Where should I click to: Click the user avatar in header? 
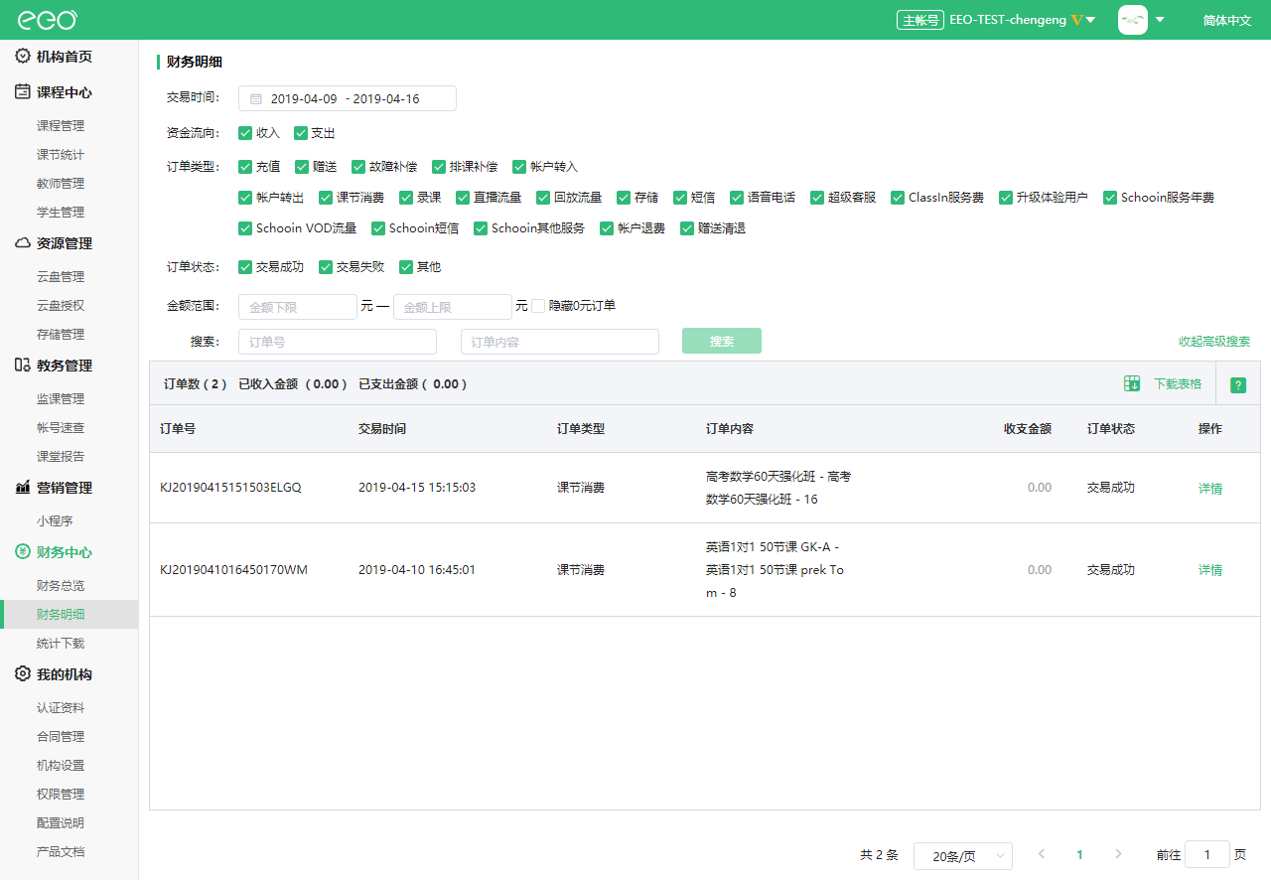pos(1133,20)
